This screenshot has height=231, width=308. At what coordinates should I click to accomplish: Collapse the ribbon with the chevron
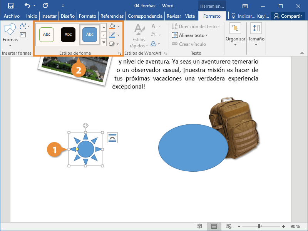(x=302, y=53)
